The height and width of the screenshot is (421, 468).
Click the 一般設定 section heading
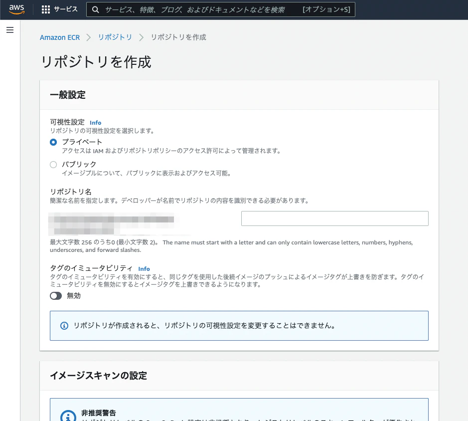coord(68,95)
